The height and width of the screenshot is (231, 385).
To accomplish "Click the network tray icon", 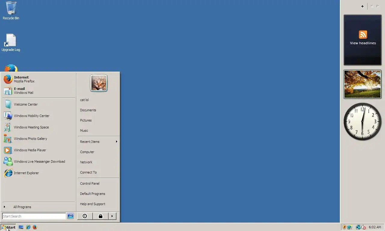I will 358,227.
